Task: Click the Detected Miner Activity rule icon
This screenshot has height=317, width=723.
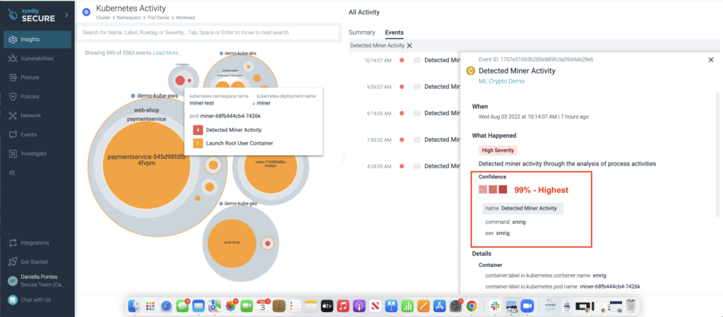Action: click(471, 71)
